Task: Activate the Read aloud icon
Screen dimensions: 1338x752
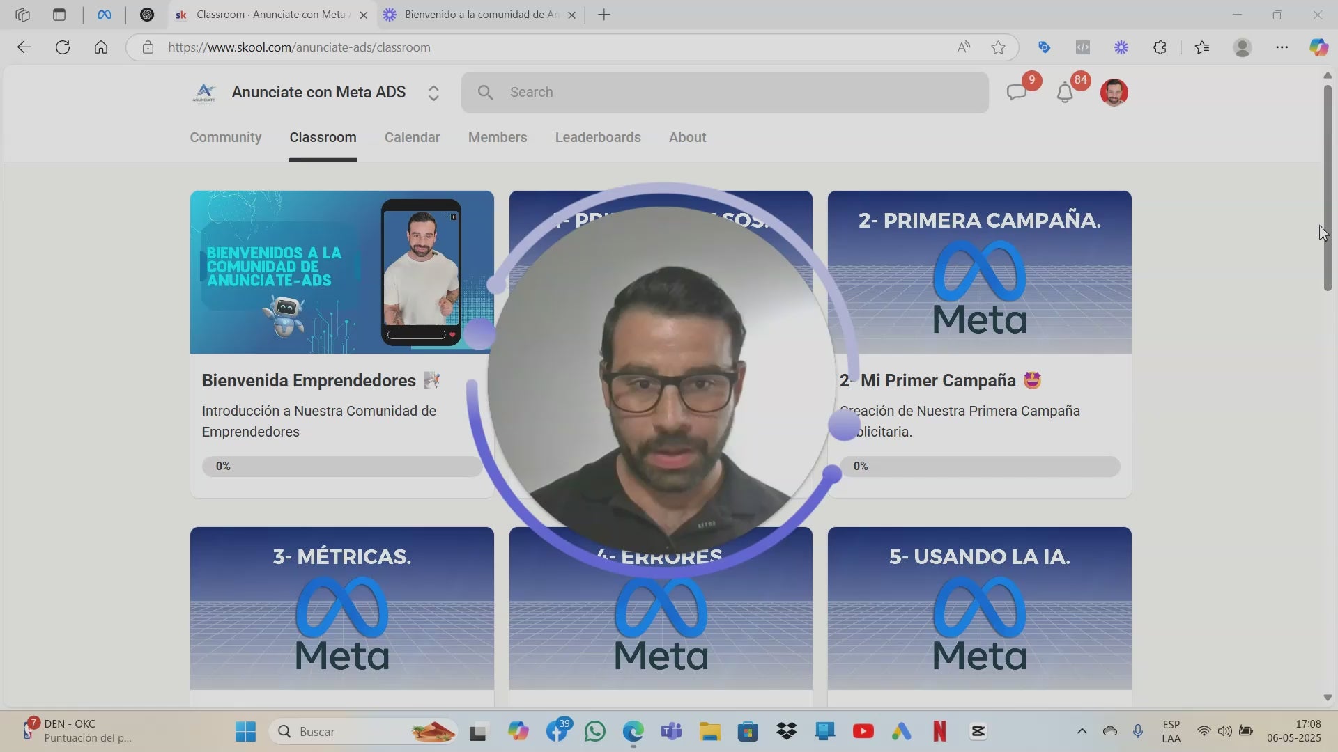Action: pos(964,47)
